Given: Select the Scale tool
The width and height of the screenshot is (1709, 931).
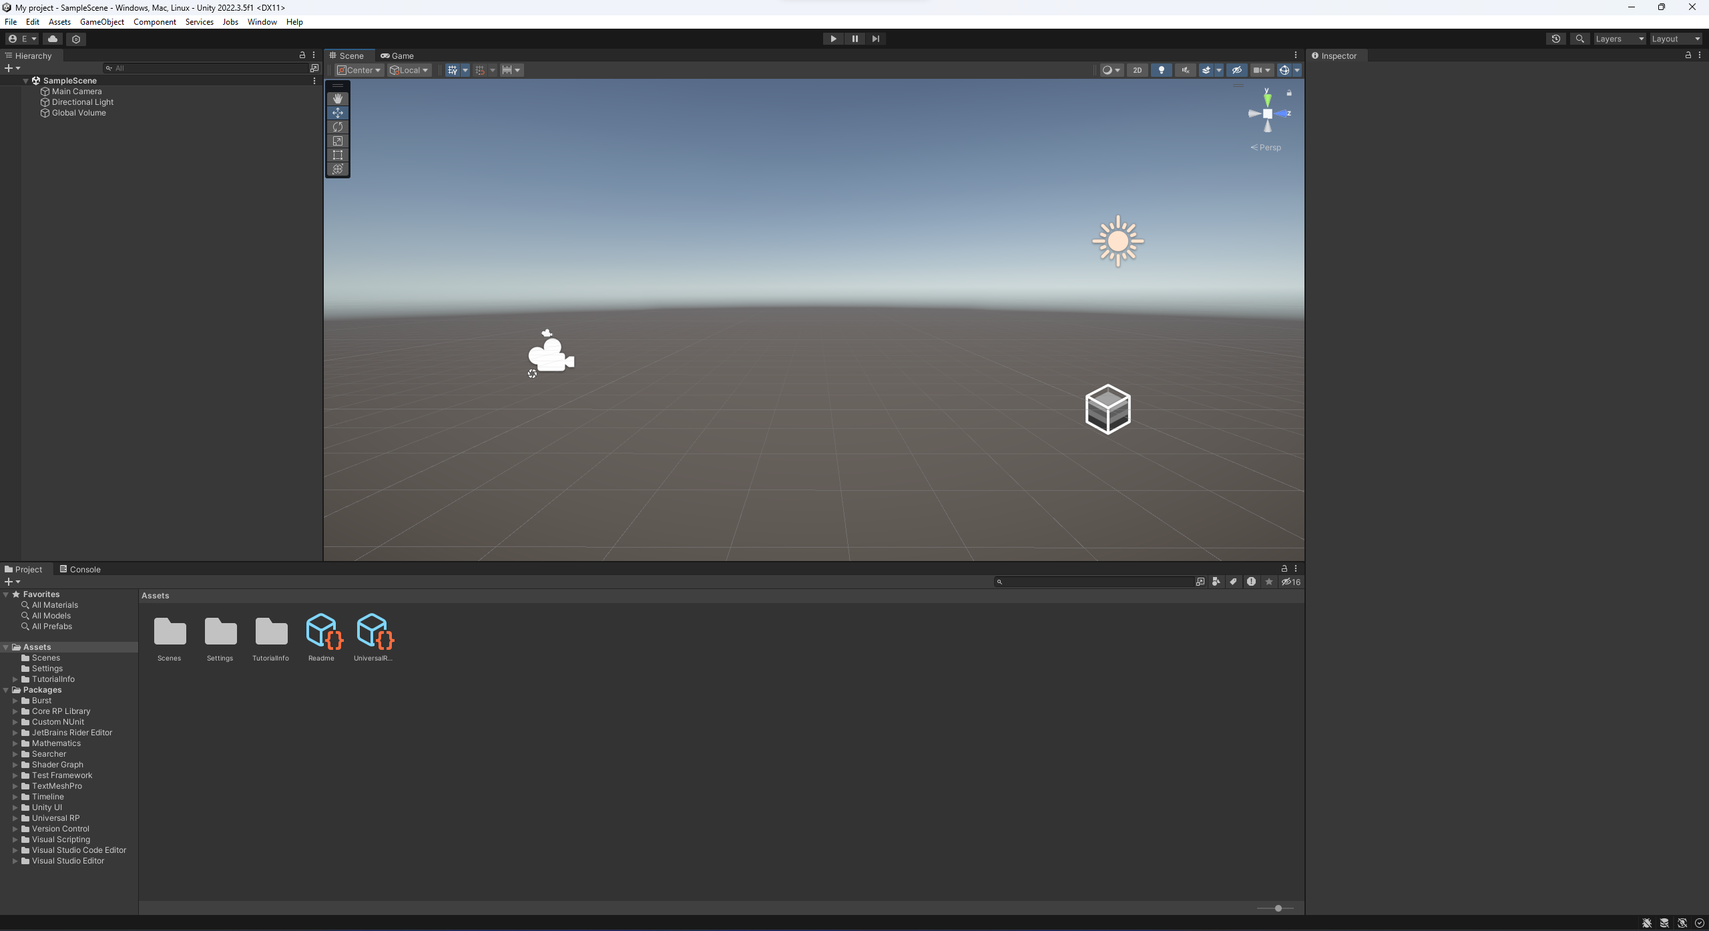Looking at the screenshot, I should pos(338,141).
